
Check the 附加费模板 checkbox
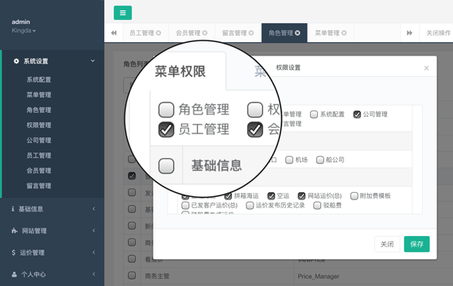point(354,196)
